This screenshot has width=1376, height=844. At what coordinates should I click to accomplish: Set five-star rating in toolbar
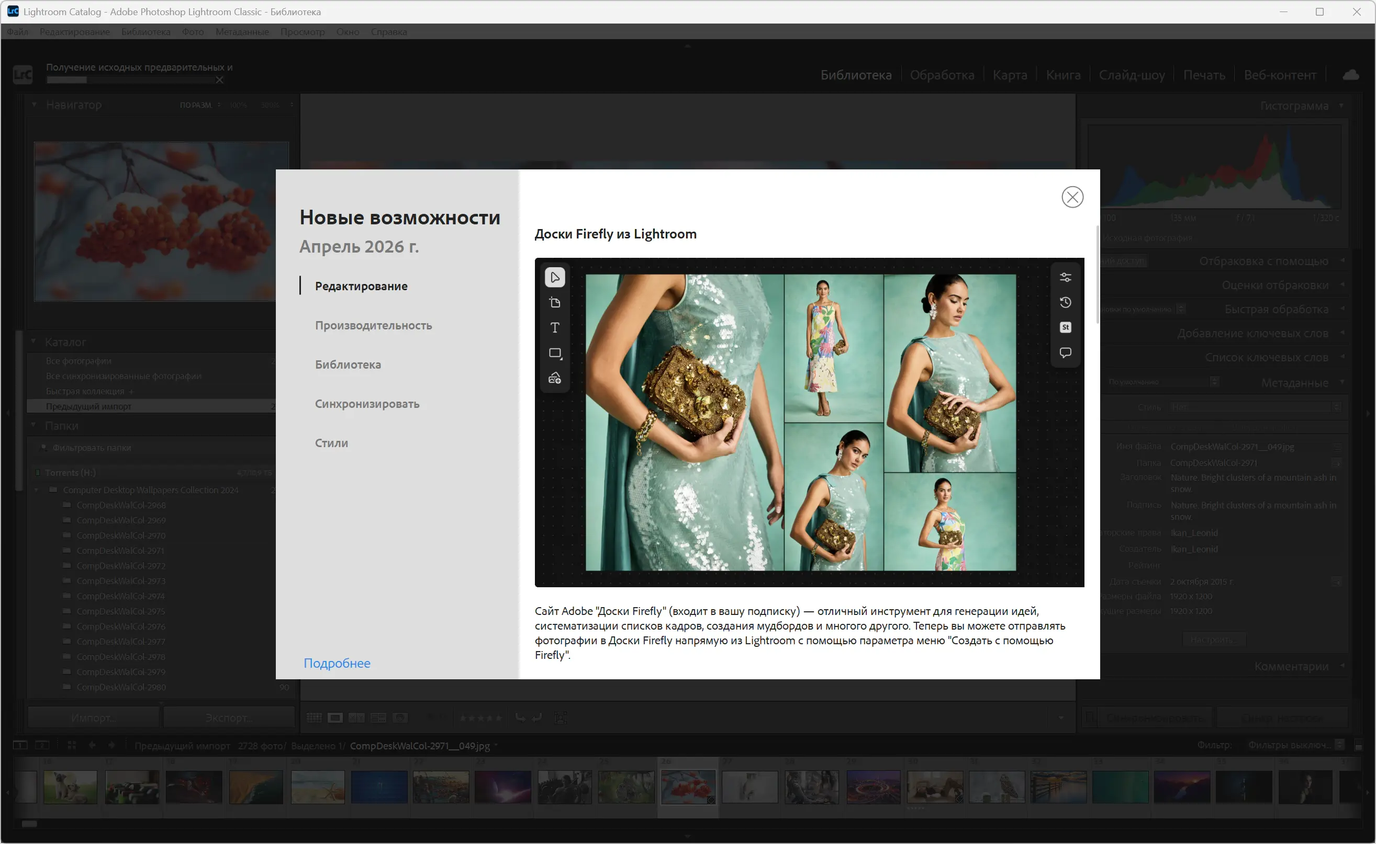pyautogui.click(x=498, y=718)
